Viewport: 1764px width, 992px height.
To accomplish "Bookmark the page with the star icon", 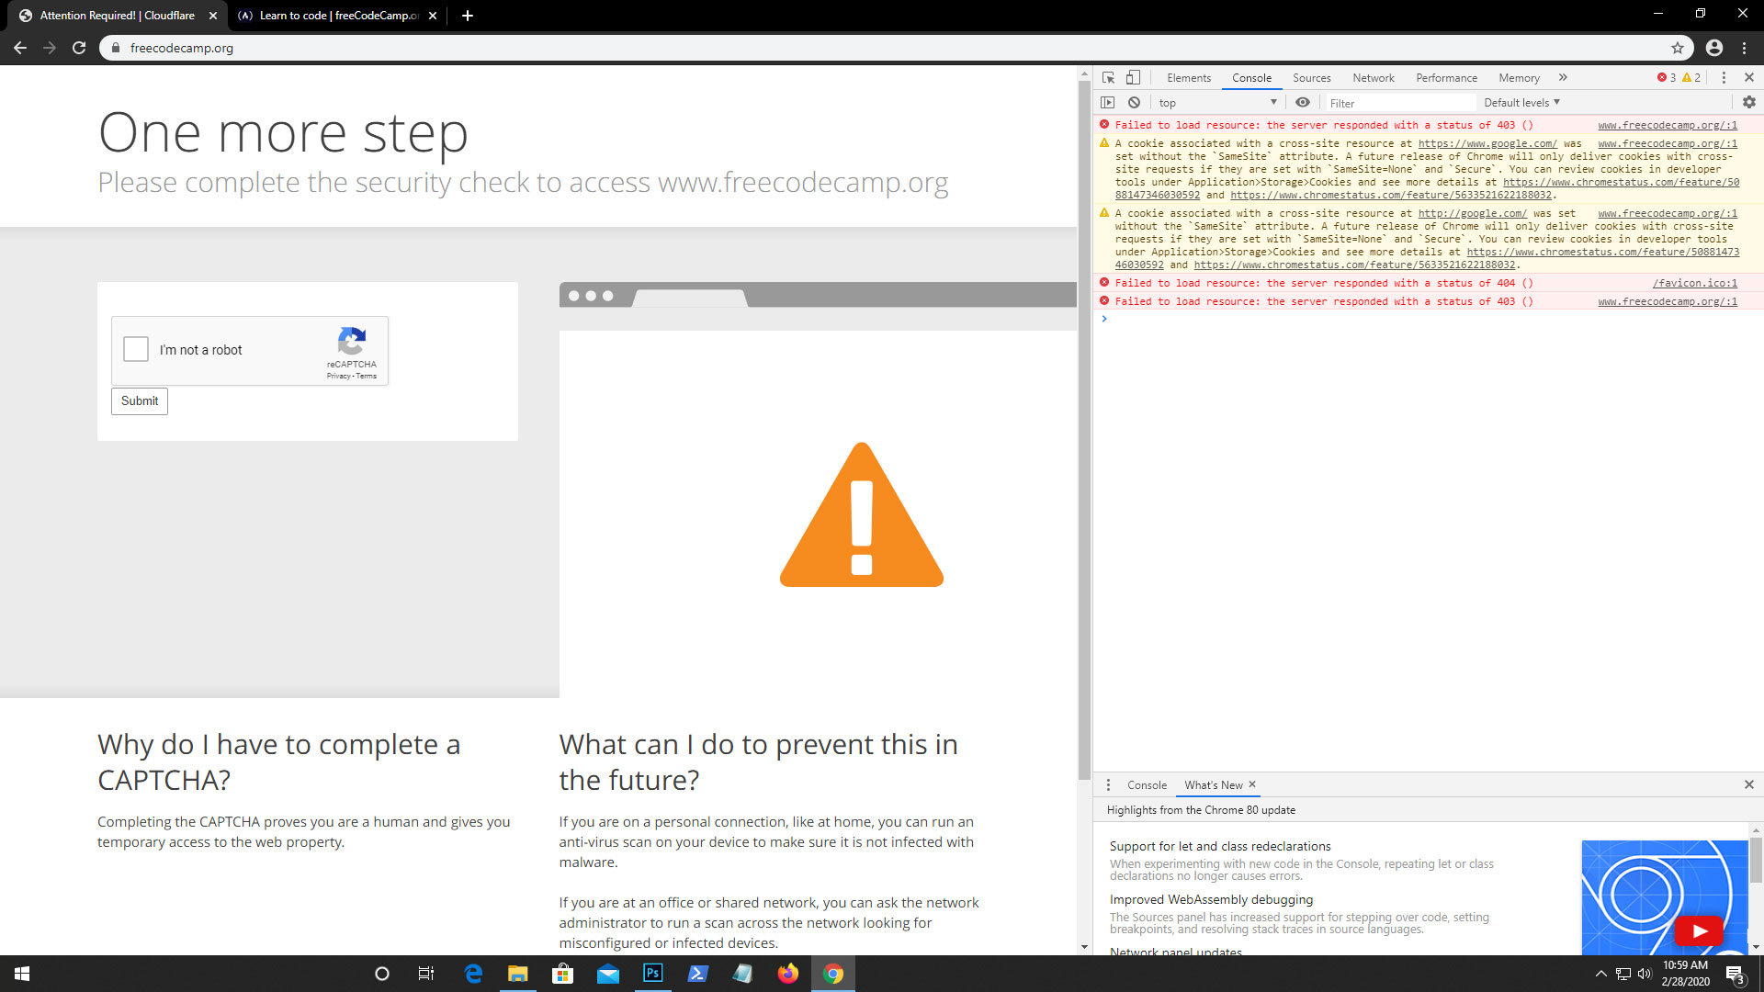I will tap(1678, 48).
